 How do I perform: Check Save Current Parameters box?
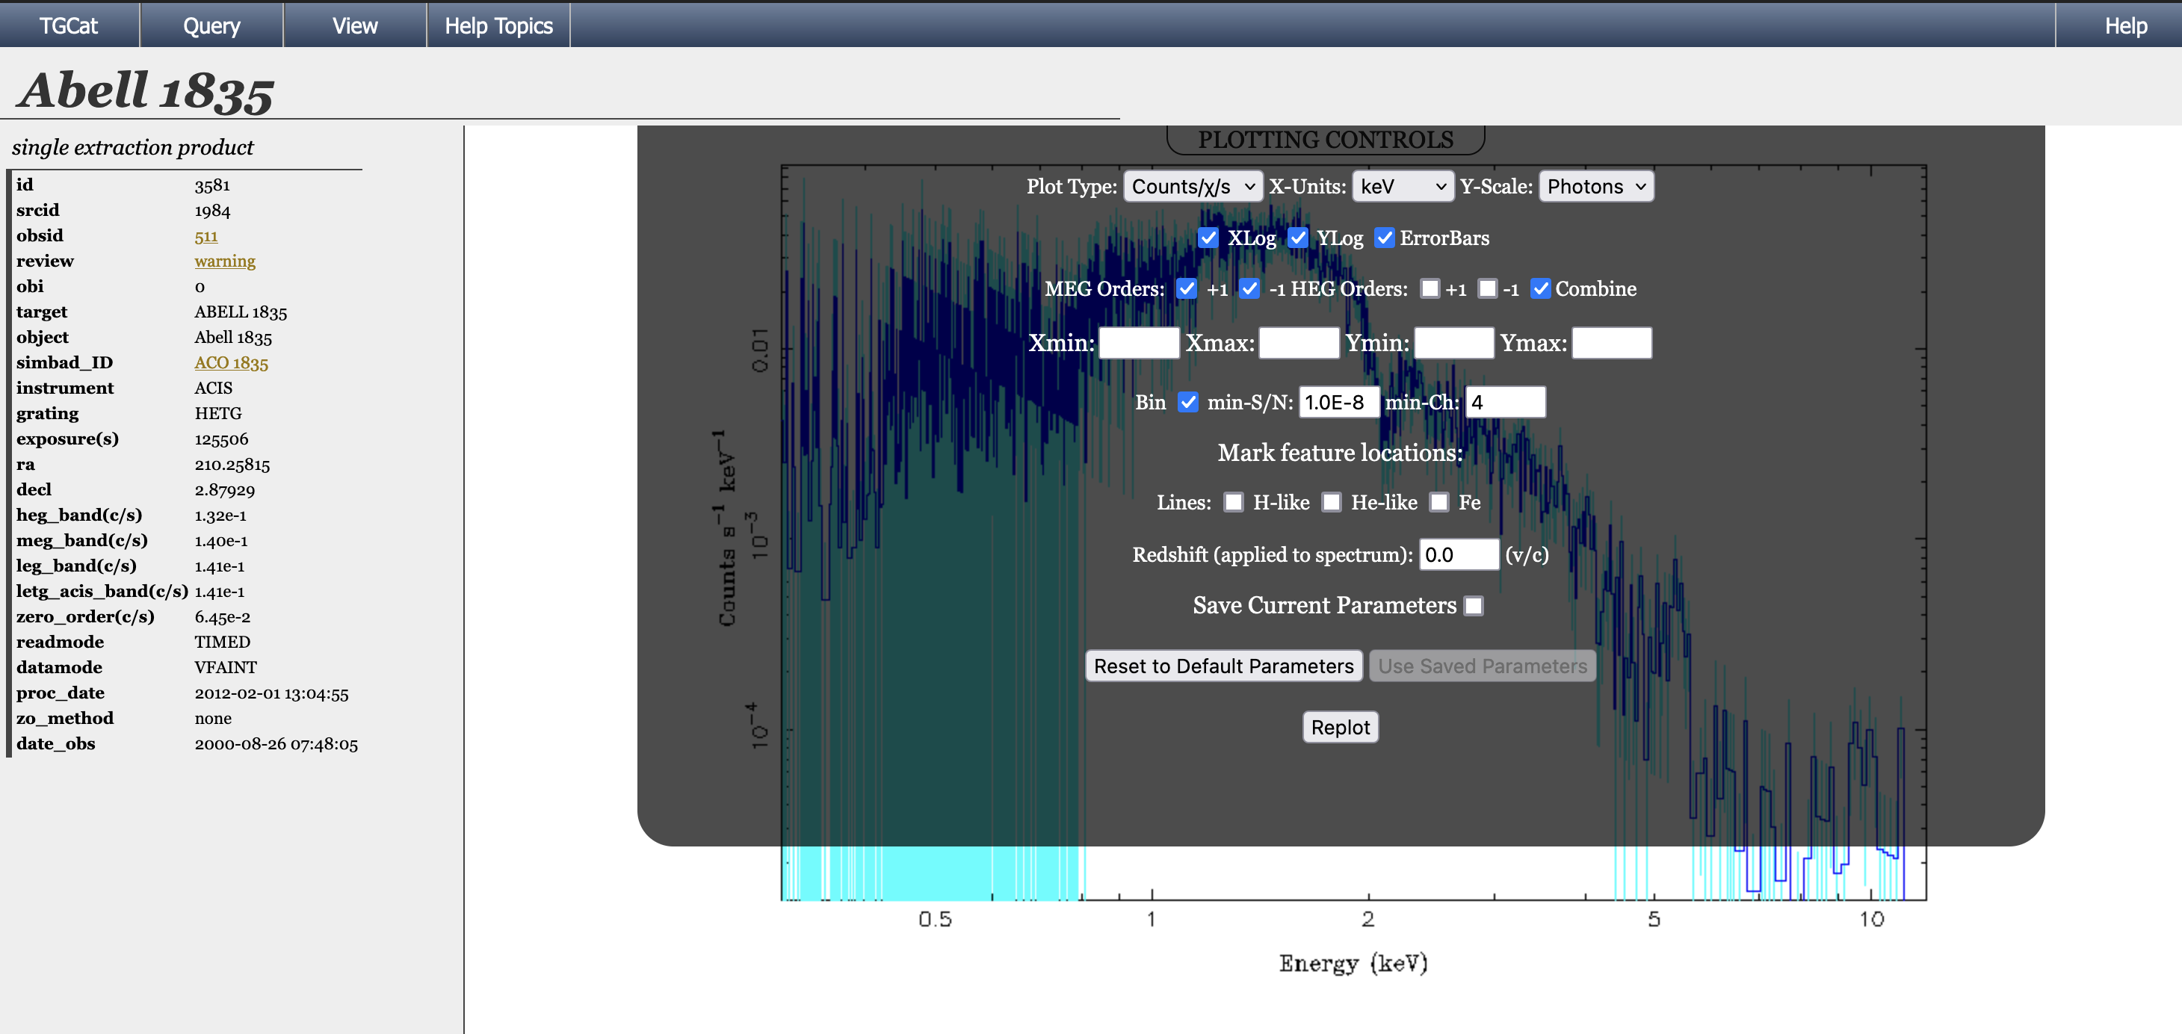coord(1474,605)
